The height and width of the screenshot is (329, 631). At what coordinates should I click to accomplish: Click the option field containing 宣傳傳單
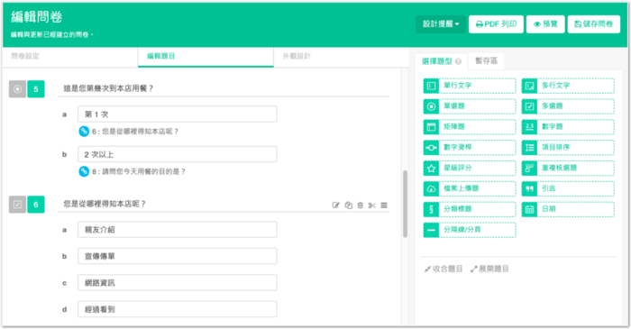click(x=177, y=256)
